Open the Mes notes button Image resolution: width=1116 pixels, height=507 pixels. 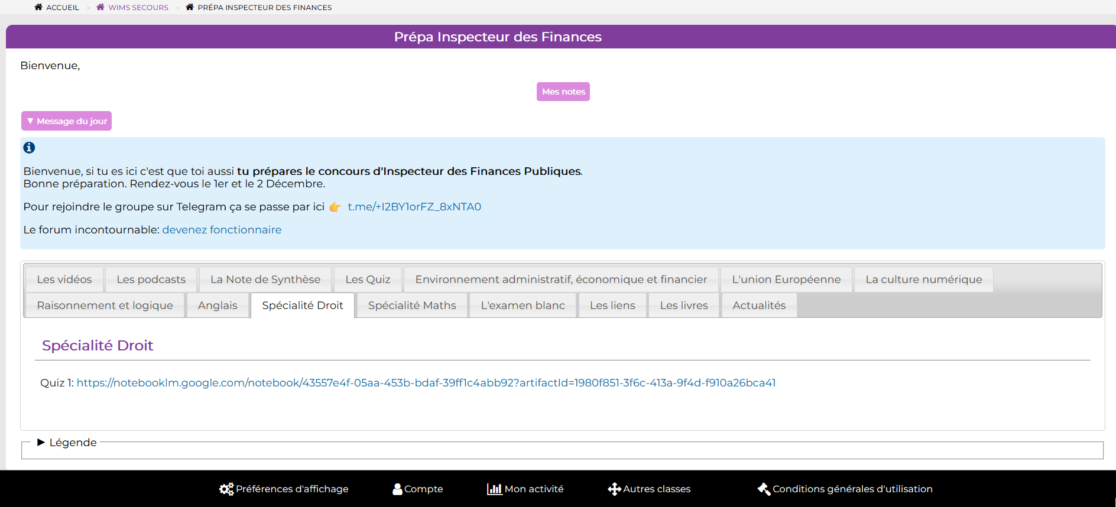coord(563,92)
